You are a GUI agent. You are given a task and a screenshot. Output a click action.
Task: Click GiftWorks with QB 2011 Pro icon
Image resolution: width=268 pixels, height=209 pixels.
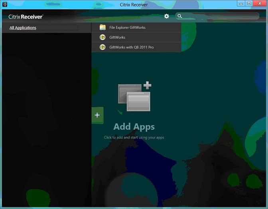[x=102, y=47]
